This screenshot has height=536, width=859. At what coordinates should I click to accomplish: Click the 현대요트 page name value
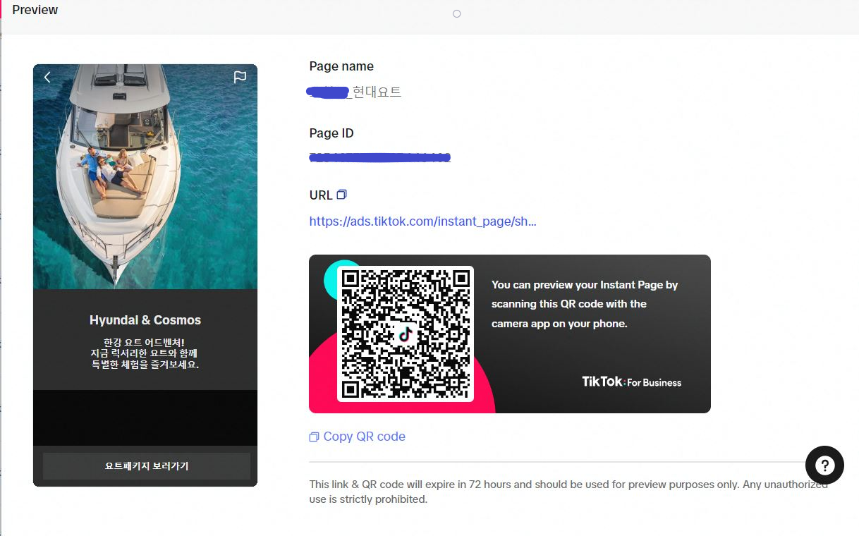(x=377, y=92)
